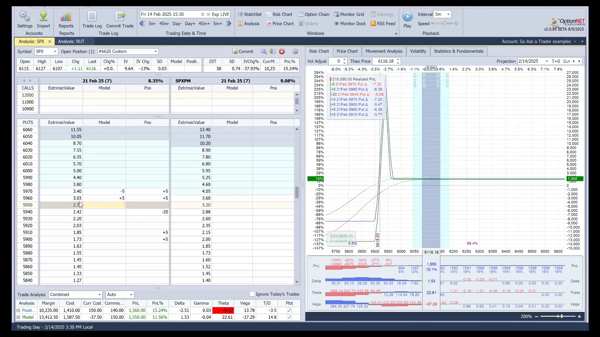Step forward 45 minutes with 45m+
This screenshot has height=337, width=600.
204,23
